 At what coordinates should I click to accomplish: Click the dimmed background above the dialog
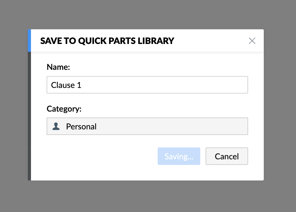coord(147,14)
